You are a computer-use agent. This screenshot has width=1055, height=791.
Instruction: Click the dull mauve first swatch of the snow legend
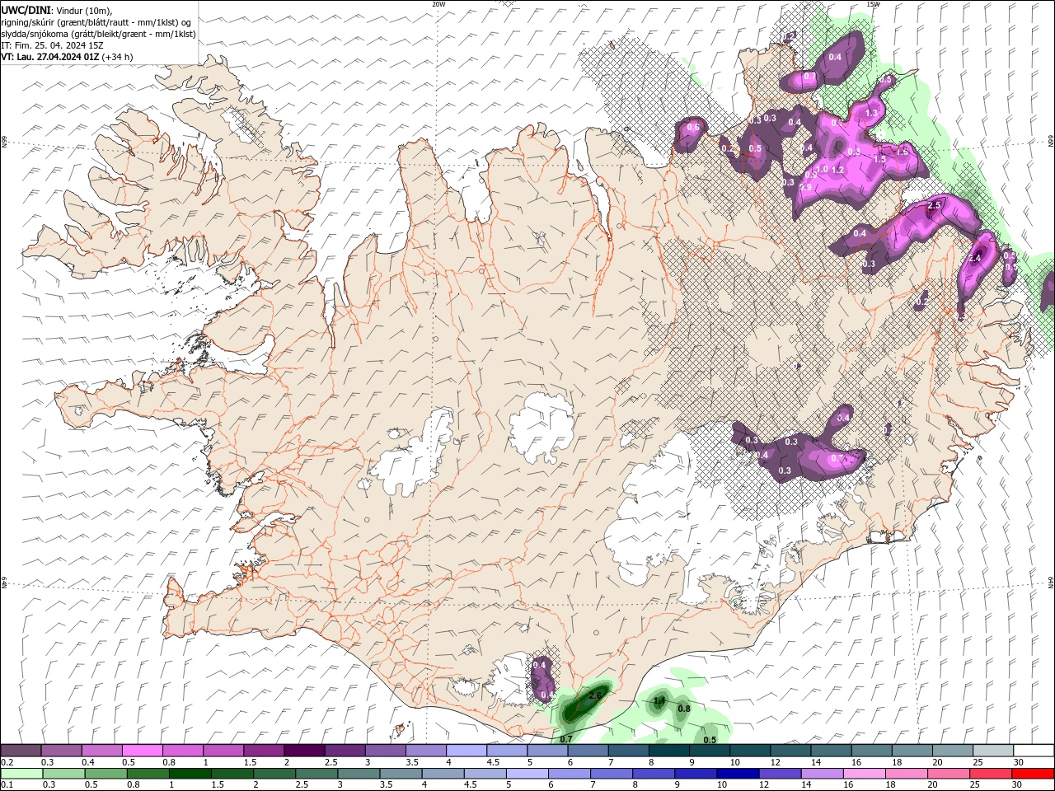point(21,750)
